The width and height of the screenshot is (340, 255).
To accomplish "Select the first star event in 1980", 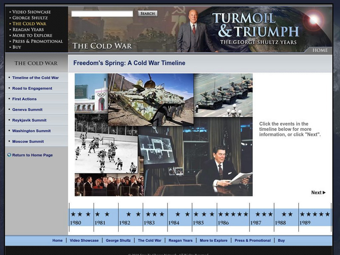I will tap(73, 214).
